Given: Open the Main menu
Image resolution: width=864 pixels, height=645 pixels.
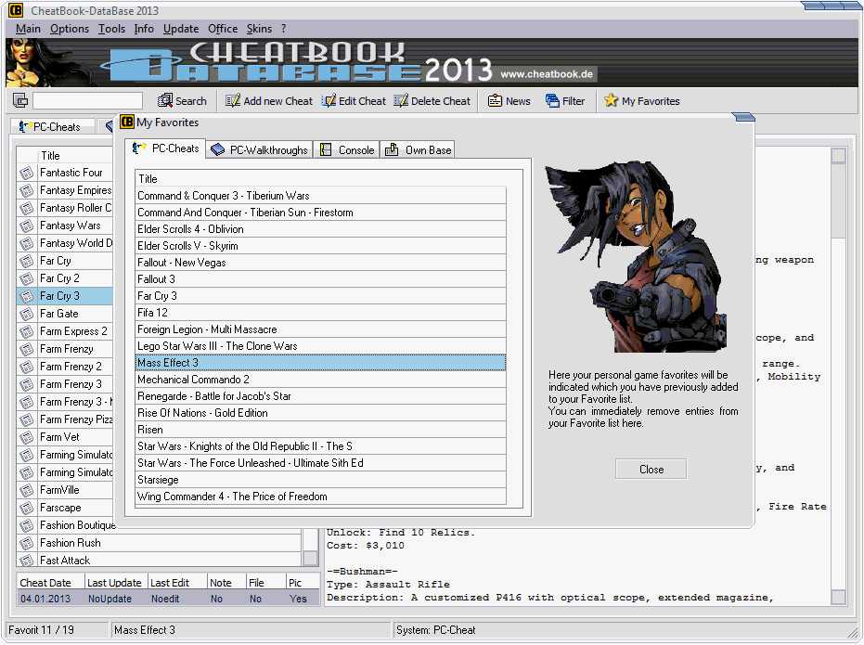Looking at the screenshot, I should (28, 29).
